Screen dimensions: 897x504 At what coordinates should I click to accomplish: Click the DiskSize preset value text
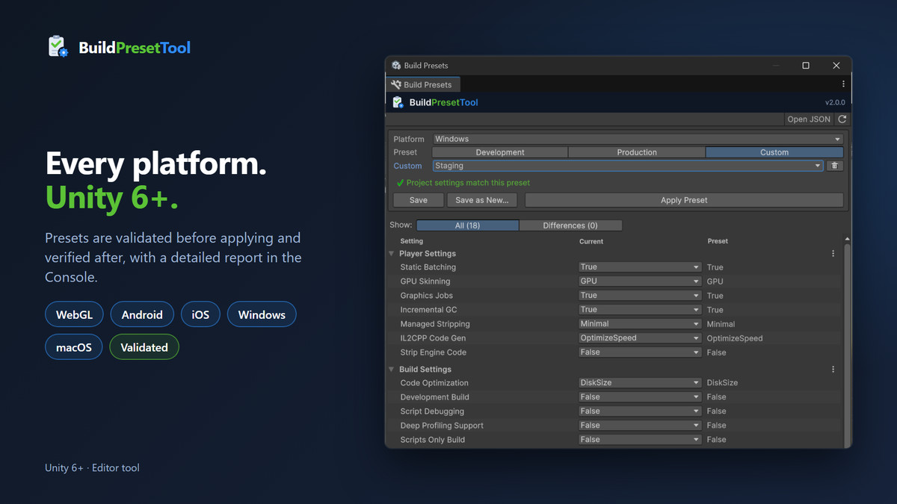(x=722, y=383)
